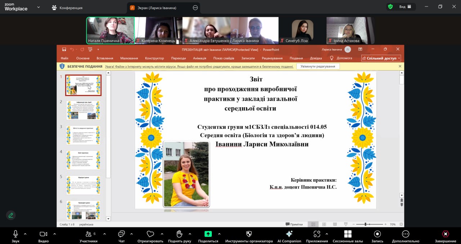This screenshot has height=244, width=461.
Task: Open the participants list (Участники)
Action: [88, 235]
